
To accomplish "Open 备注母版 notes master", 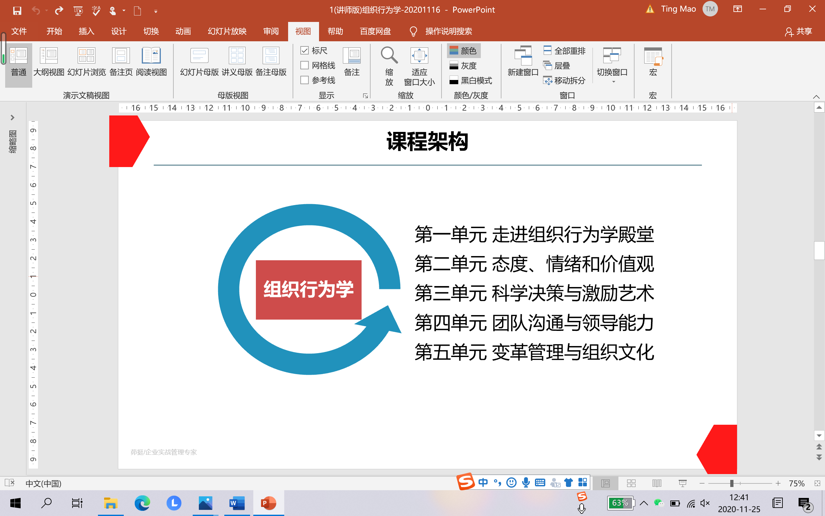I will pyautogui.click(x=271, y=62).
